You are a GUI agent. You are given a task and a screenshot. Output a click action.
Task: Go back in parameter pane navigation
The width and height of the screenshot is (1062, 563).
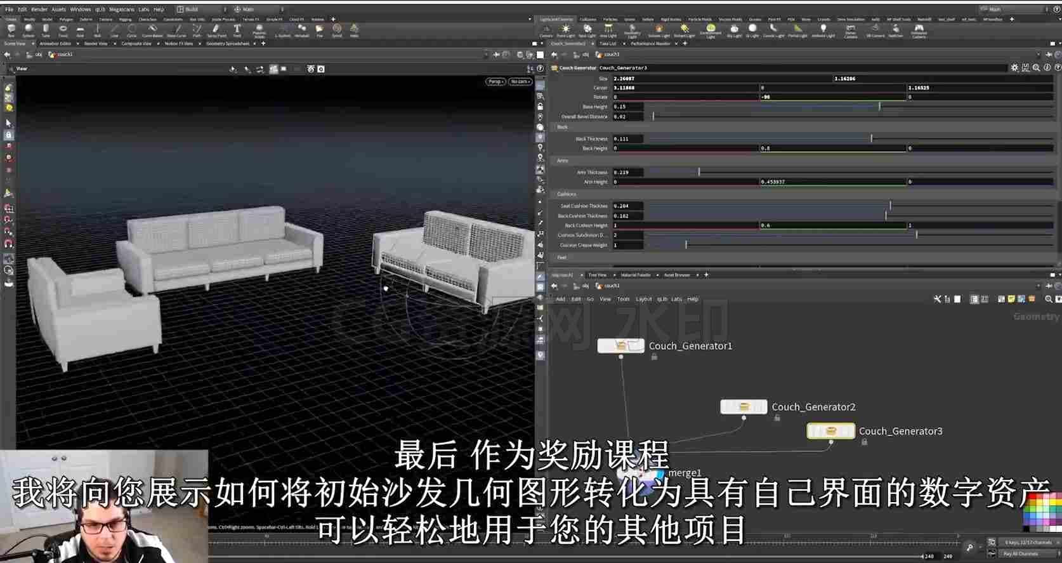554,55
